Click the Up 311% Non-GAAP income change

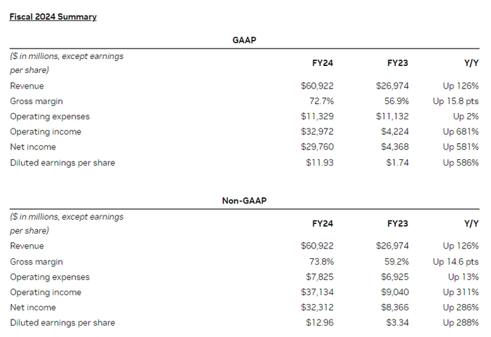coord(461,292)
